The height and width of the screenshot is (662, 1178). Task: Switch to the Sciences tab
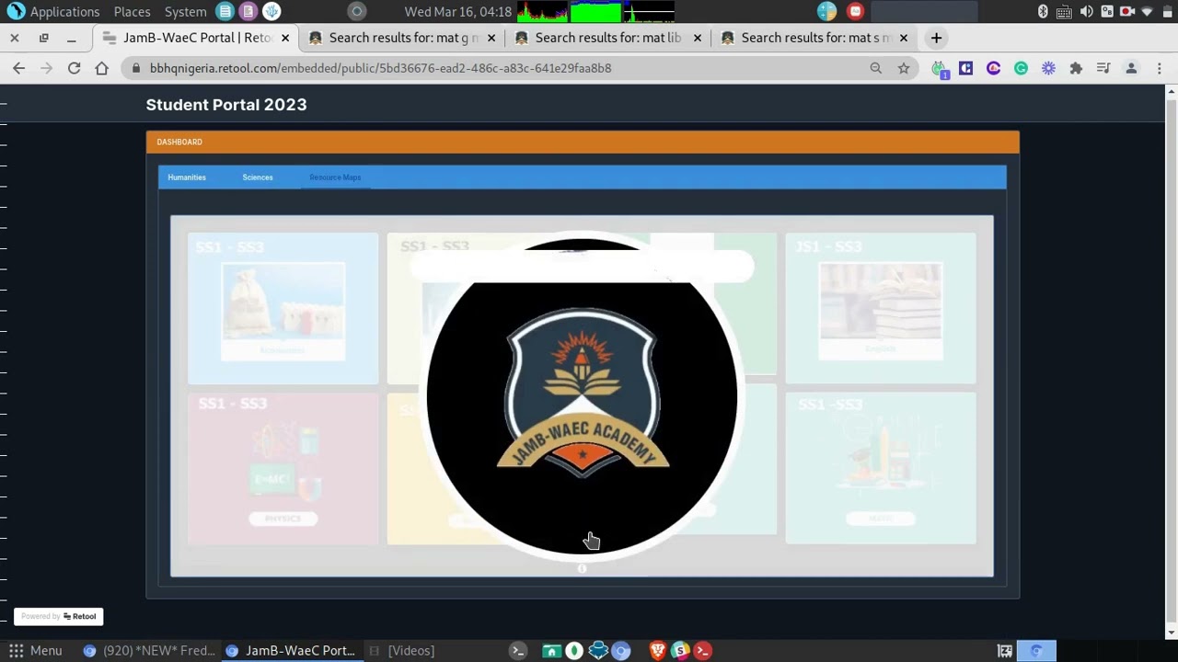point(258,177)
